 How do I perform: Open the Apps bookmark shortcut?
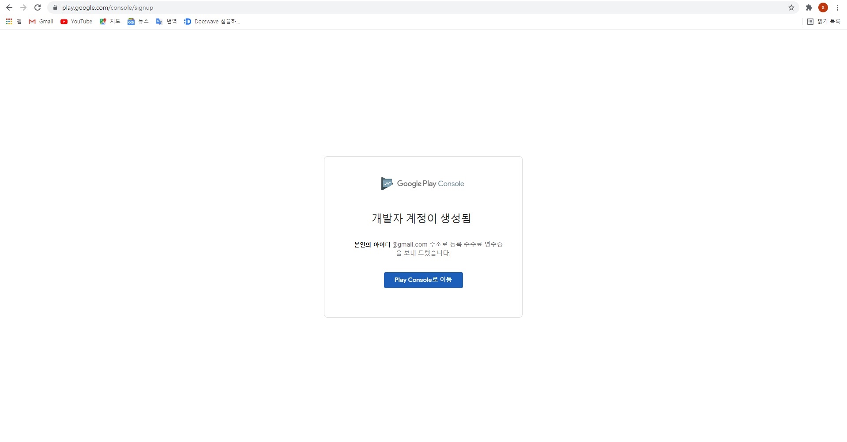point(13,21)
